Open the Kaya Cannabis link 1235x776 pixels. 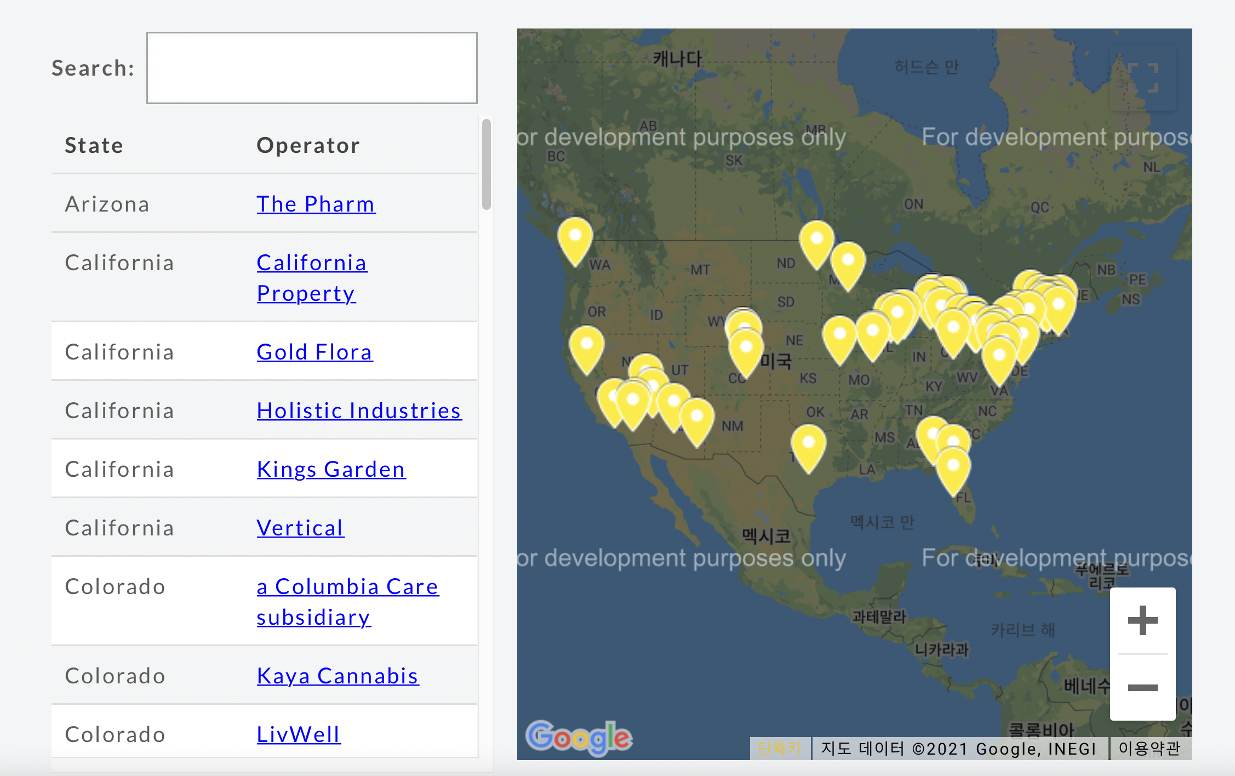338,676
